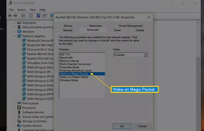Click the System devices category icon
This screenshot has width=204, height=131.
click(x=19, y=126)
